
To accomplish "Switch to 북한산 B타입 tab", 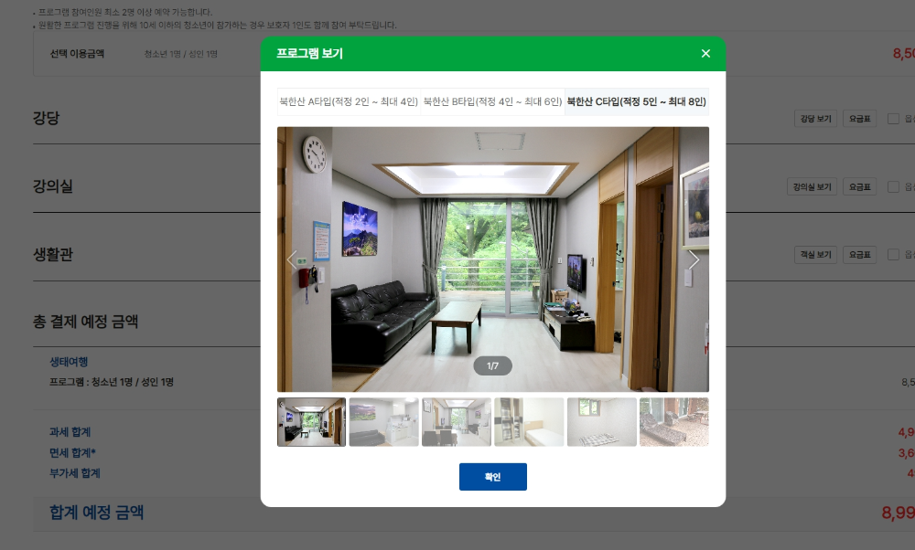I will [x=492, y=101].
